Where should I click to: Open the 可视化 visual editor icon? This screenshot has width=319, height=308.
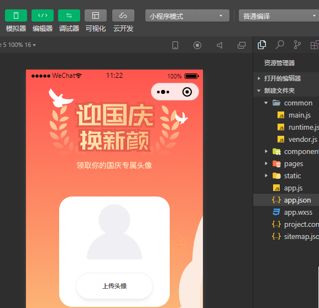click(x=96, y=15)
